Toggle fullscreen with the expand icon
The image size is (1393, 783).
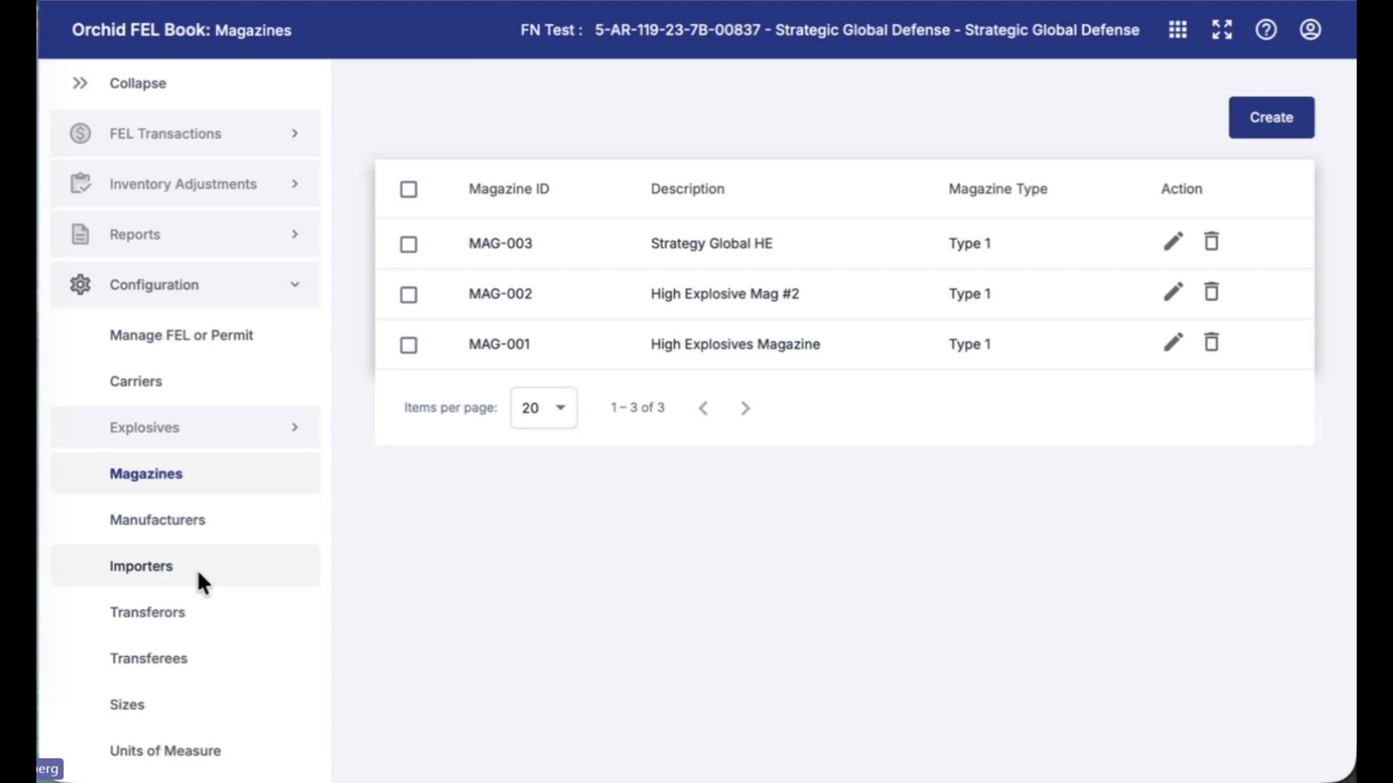coord(1222,29)
